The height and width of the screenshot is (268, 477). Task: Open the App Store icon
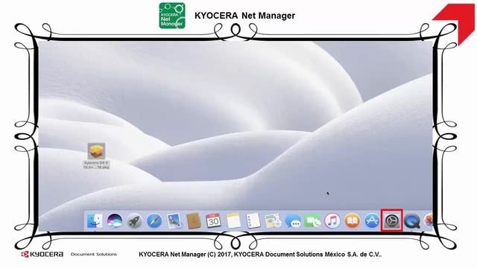click(x=372, y=221)
